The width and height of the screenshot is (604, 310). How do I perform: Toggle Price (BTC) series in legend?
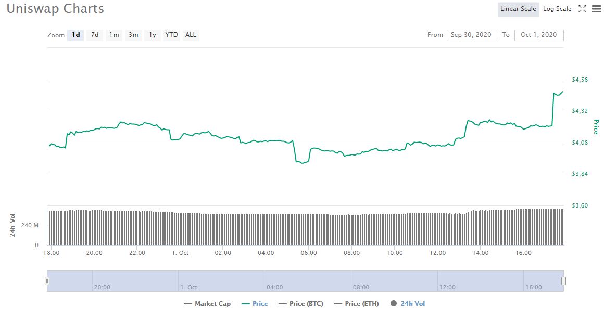[x=301, y=304]
